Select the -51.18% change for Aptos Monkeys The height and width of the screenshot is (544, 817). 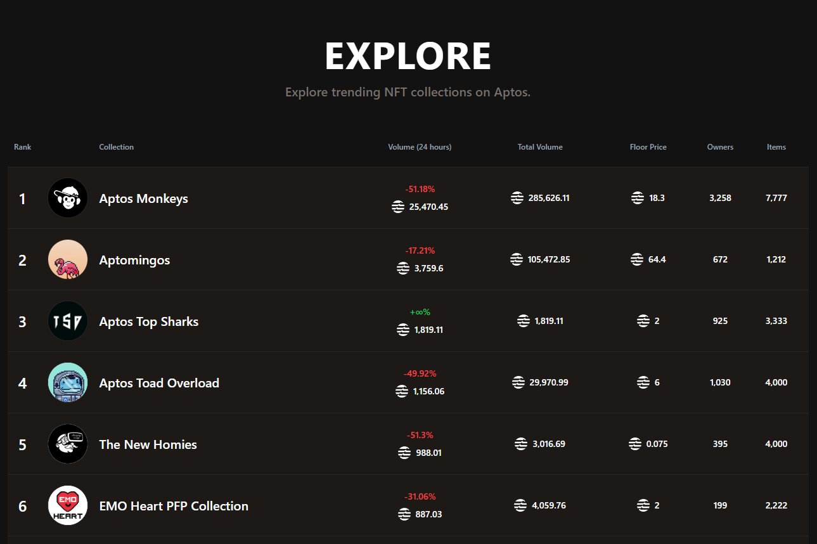420,189
